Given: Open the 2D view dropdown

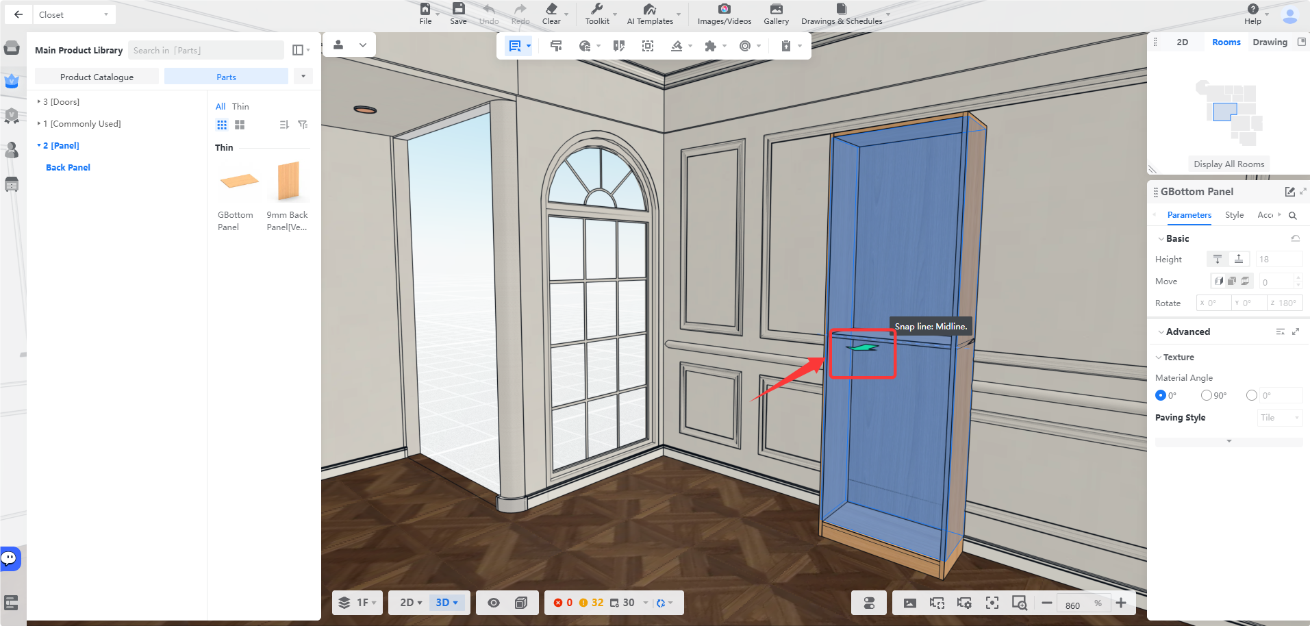Looking at the screenshot, I should (411, 603).
